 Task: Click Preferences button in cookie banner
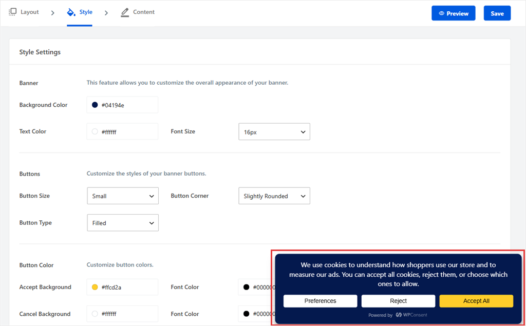(320, 301)
